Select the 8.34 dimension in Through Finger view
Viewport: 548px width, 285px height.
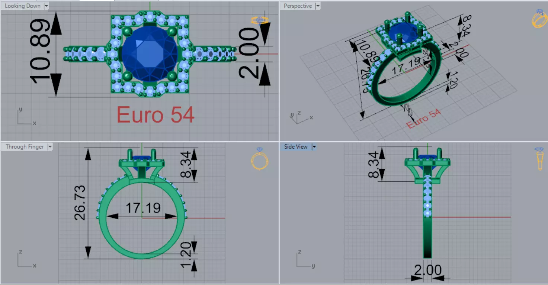click(186, 164)
